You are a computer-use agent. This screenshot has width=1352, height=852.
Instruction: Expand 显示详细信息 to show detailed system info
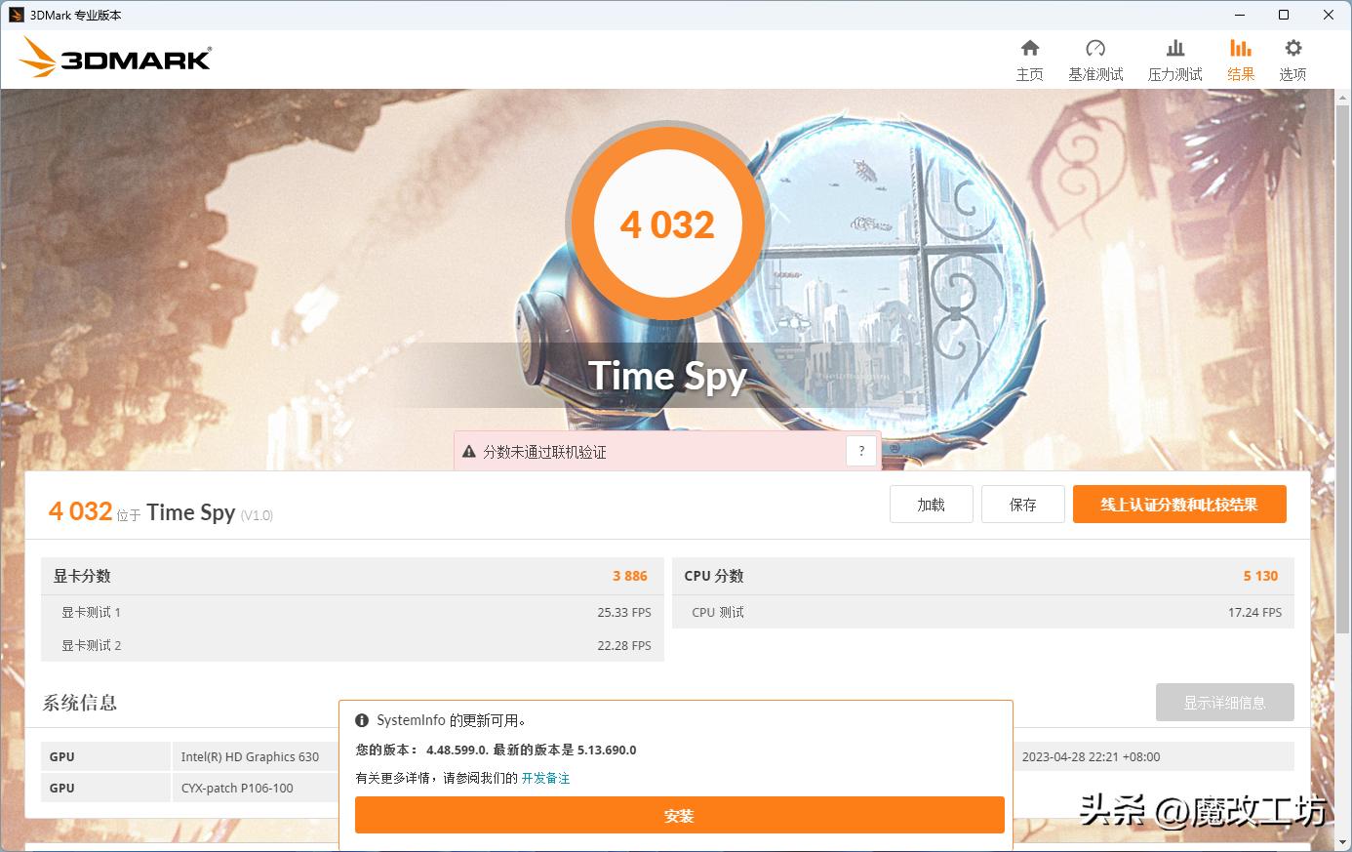pyautogui.click(x=1224, y=702)
